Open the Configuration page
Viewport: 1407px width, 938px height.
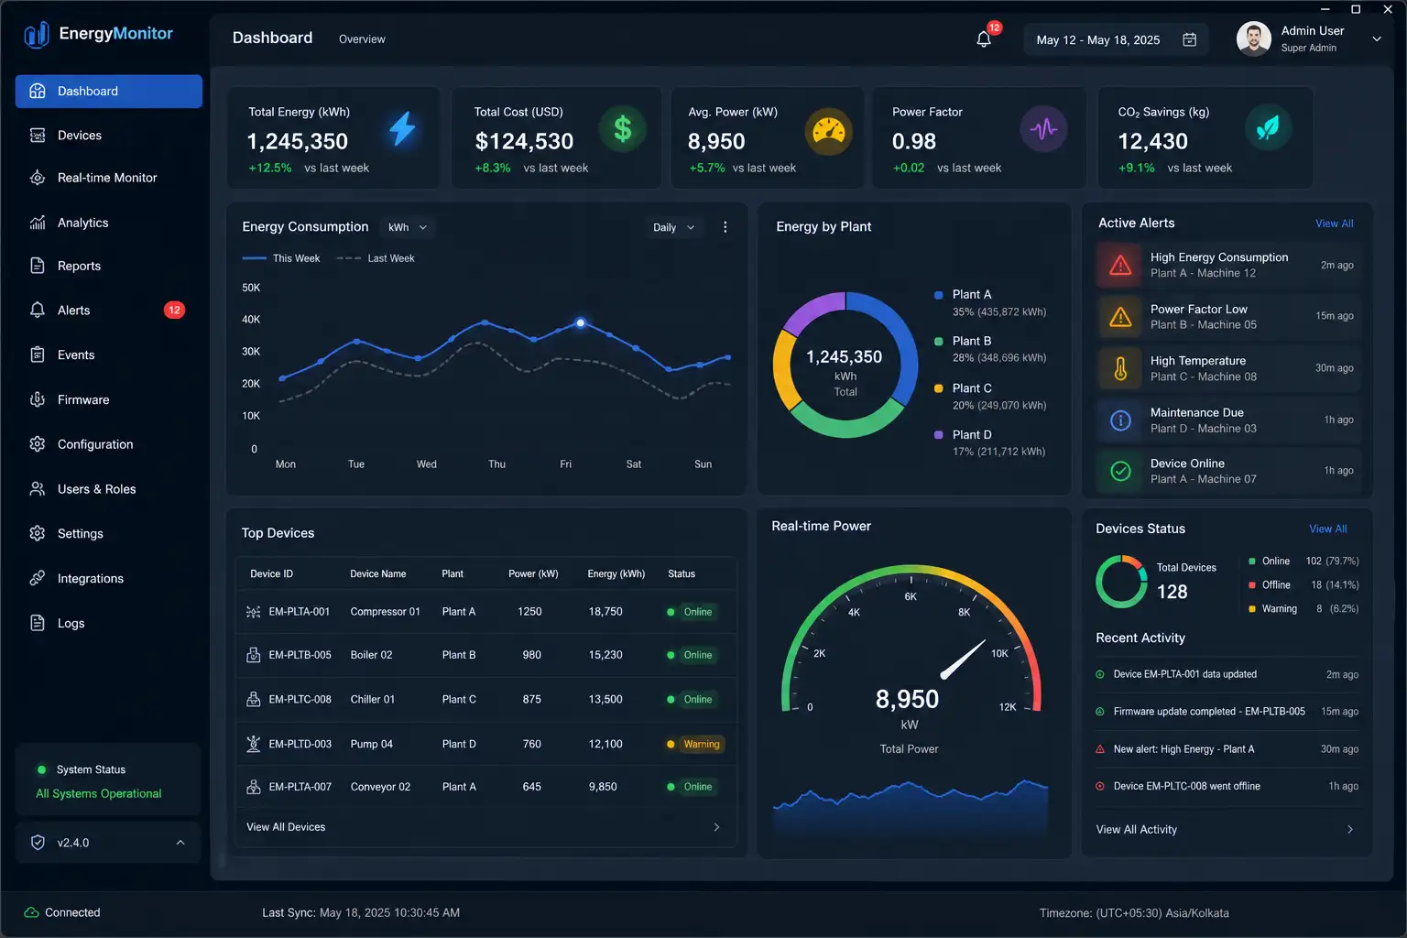(109, 444)
